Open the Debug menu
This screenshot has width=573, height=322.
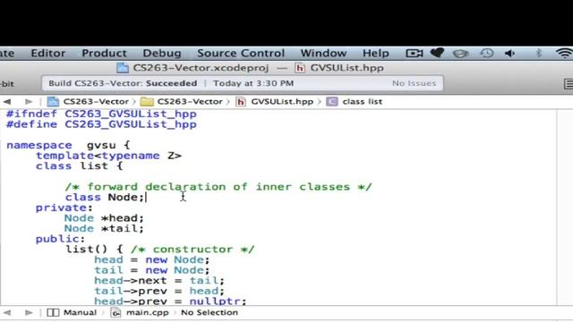(x=162, y=54)
